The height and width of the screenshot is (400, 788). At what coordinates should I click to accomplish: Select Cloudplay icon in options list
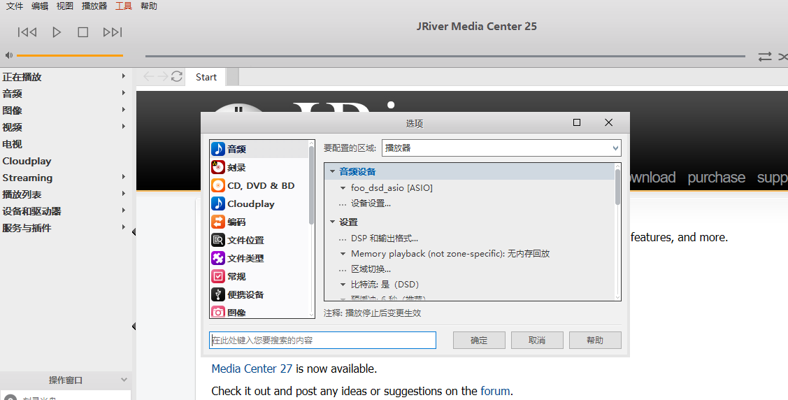pyautogui.click(x=218, y=203)
